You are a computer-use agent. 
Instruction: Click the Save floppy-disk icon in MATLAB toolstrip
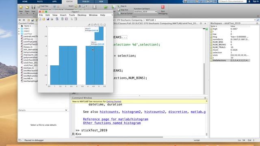(x=33, y=7)
